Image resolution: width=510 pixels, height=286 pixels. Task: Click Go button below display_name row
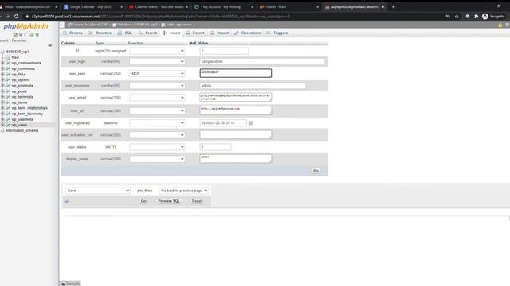316,171
